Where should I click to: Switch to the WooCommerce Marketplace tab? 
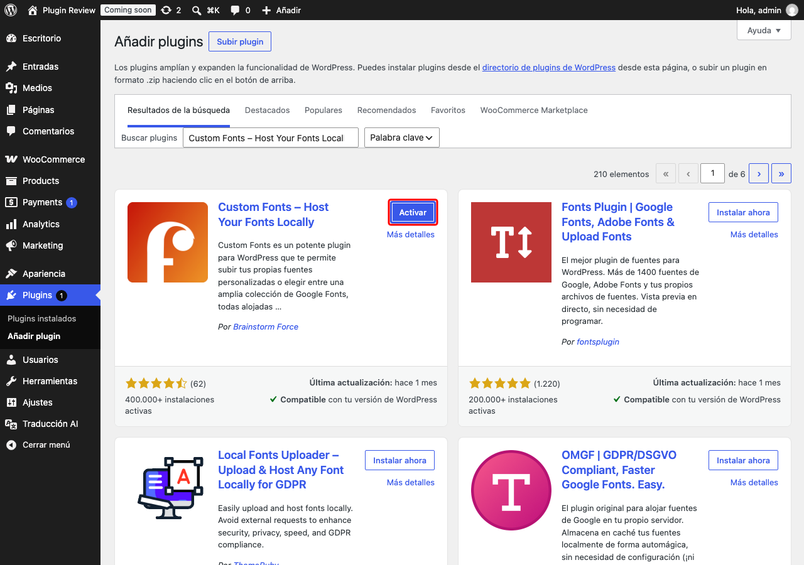coord(534,110)
